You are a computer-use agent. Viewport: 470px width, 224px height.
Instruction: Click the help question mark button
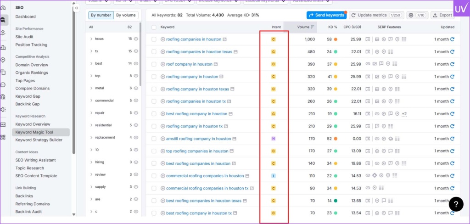click(456, 204)
